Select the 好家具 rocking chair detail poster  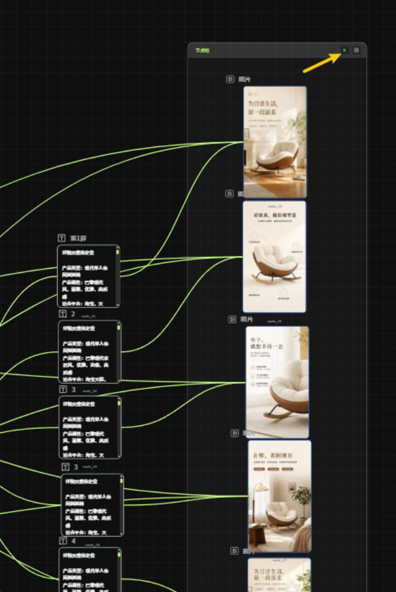274,256
